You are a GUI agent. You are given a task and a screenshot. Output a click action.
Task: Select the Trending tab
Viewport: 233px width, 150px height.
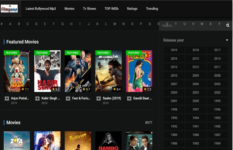152,9
